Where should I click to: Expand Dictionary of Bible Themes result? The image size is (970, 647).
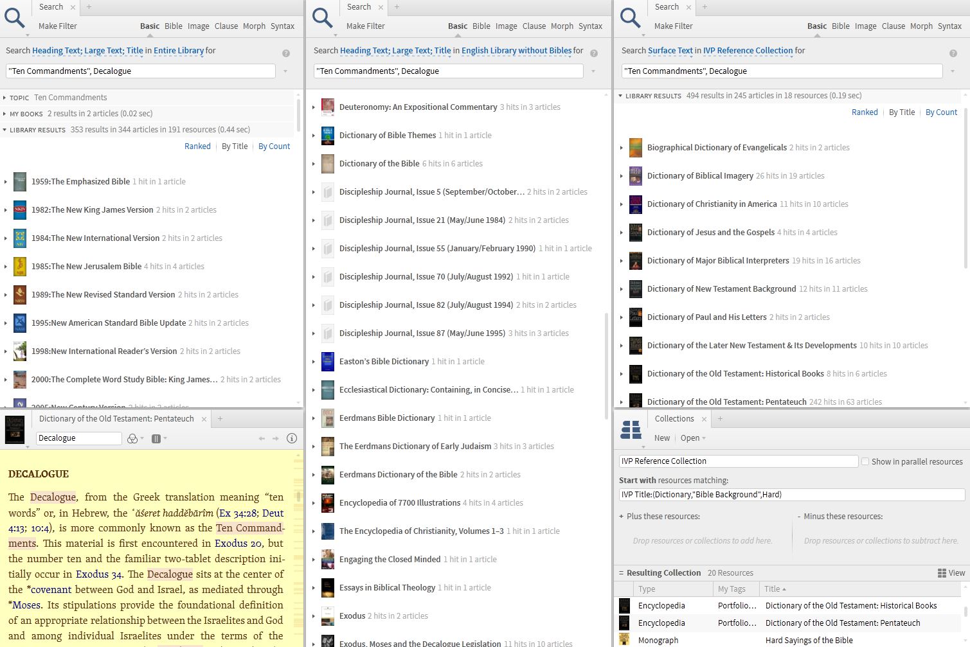314,136
